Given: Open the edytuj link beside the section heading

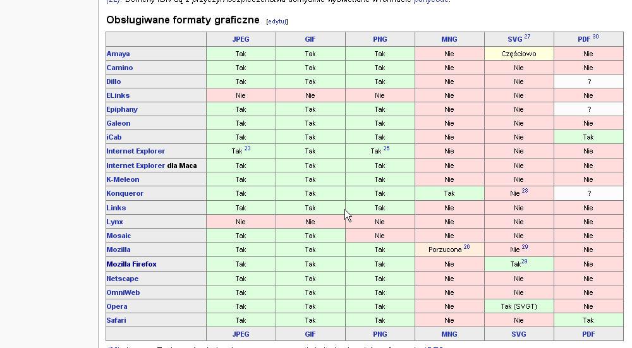Looking at the screenshot, I should tap(277, 21).
